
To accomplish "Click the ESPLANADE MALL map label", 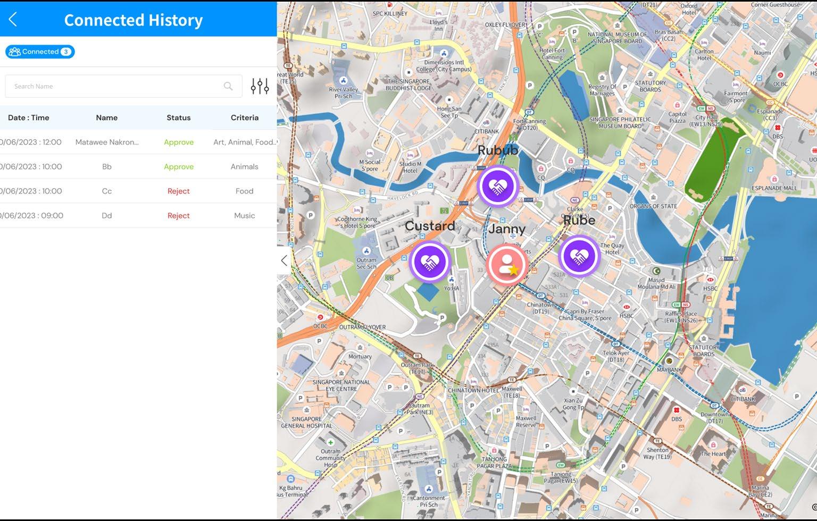I will pyautogui.click(x=774, y=188).
